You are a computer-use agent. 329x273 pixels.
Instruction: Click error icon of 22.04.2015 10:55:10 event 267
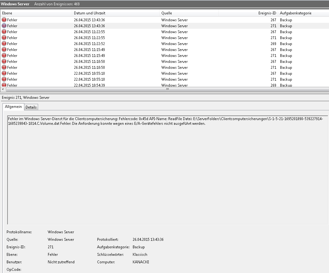pyautogui.click(x=4, y=73)
